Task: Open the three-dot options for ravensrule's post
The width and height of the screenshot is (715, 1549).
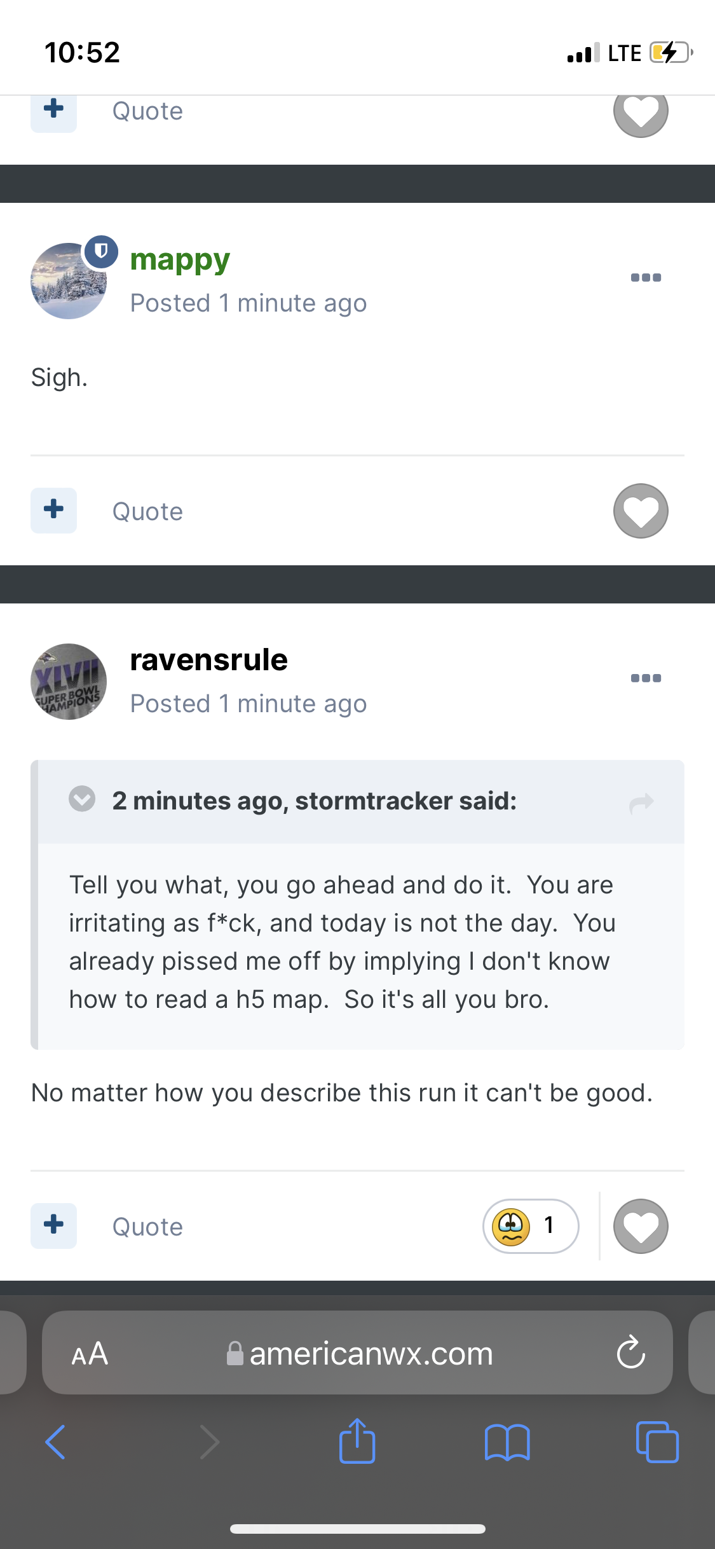Action: click(x=646, y=678)
